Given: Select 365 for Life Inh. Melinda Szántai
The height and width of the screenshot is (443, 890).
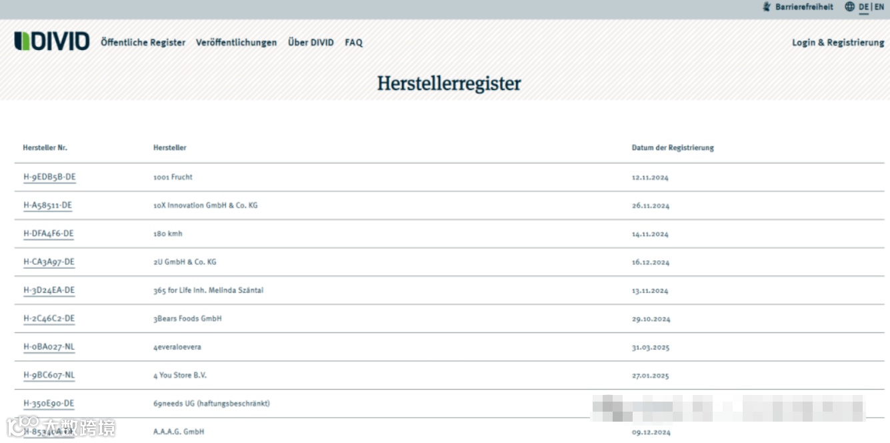Looking at the screenshot, I should pos(208,291).
